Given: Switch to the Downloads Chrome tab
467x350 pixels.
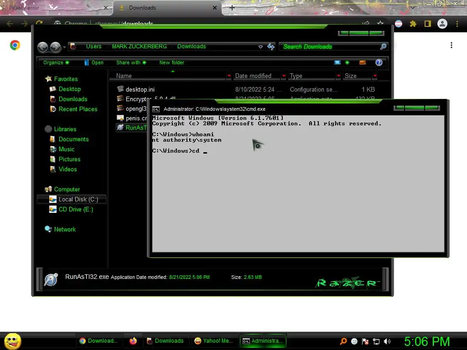Looking at the screenshot, I should tap(167, 8).
